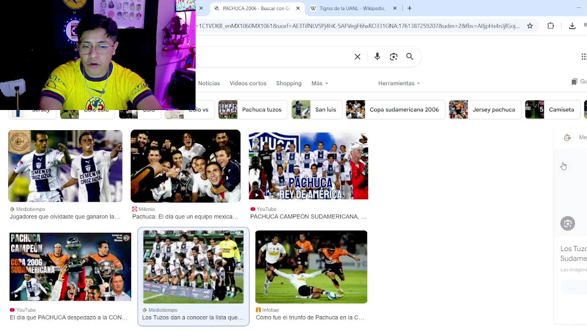The width and height of the screenshot is (587, 330).
Task: Open the Videos cortos search filter
Action: click(248, 83)
